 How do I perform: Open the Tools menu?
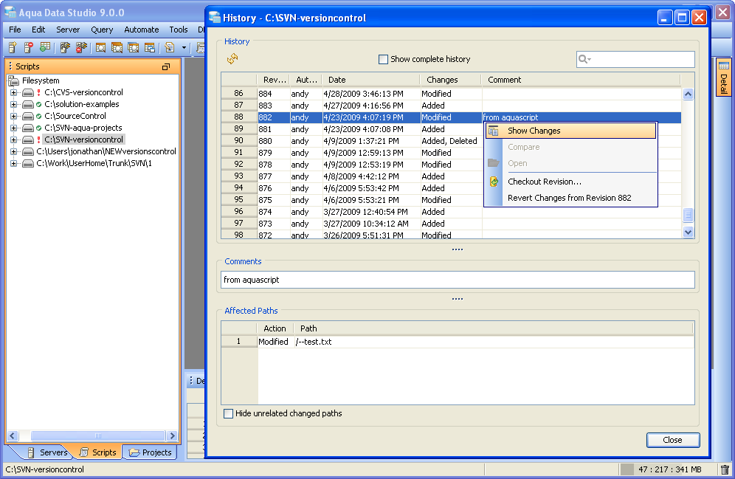coord(179,30)
